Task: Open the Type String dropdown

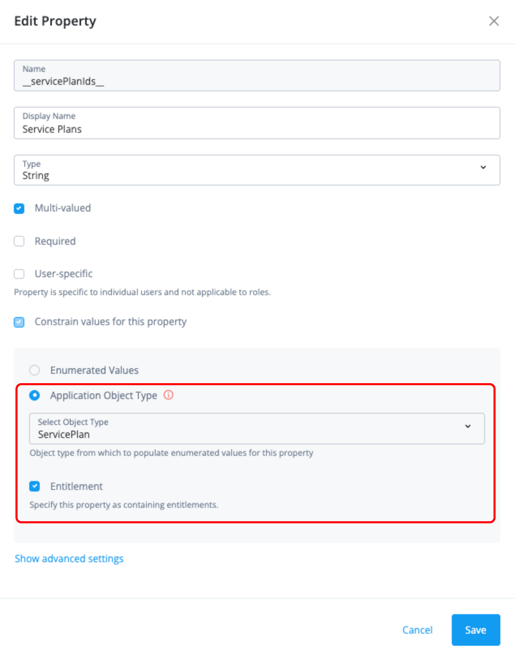Action: click(256, 170)
